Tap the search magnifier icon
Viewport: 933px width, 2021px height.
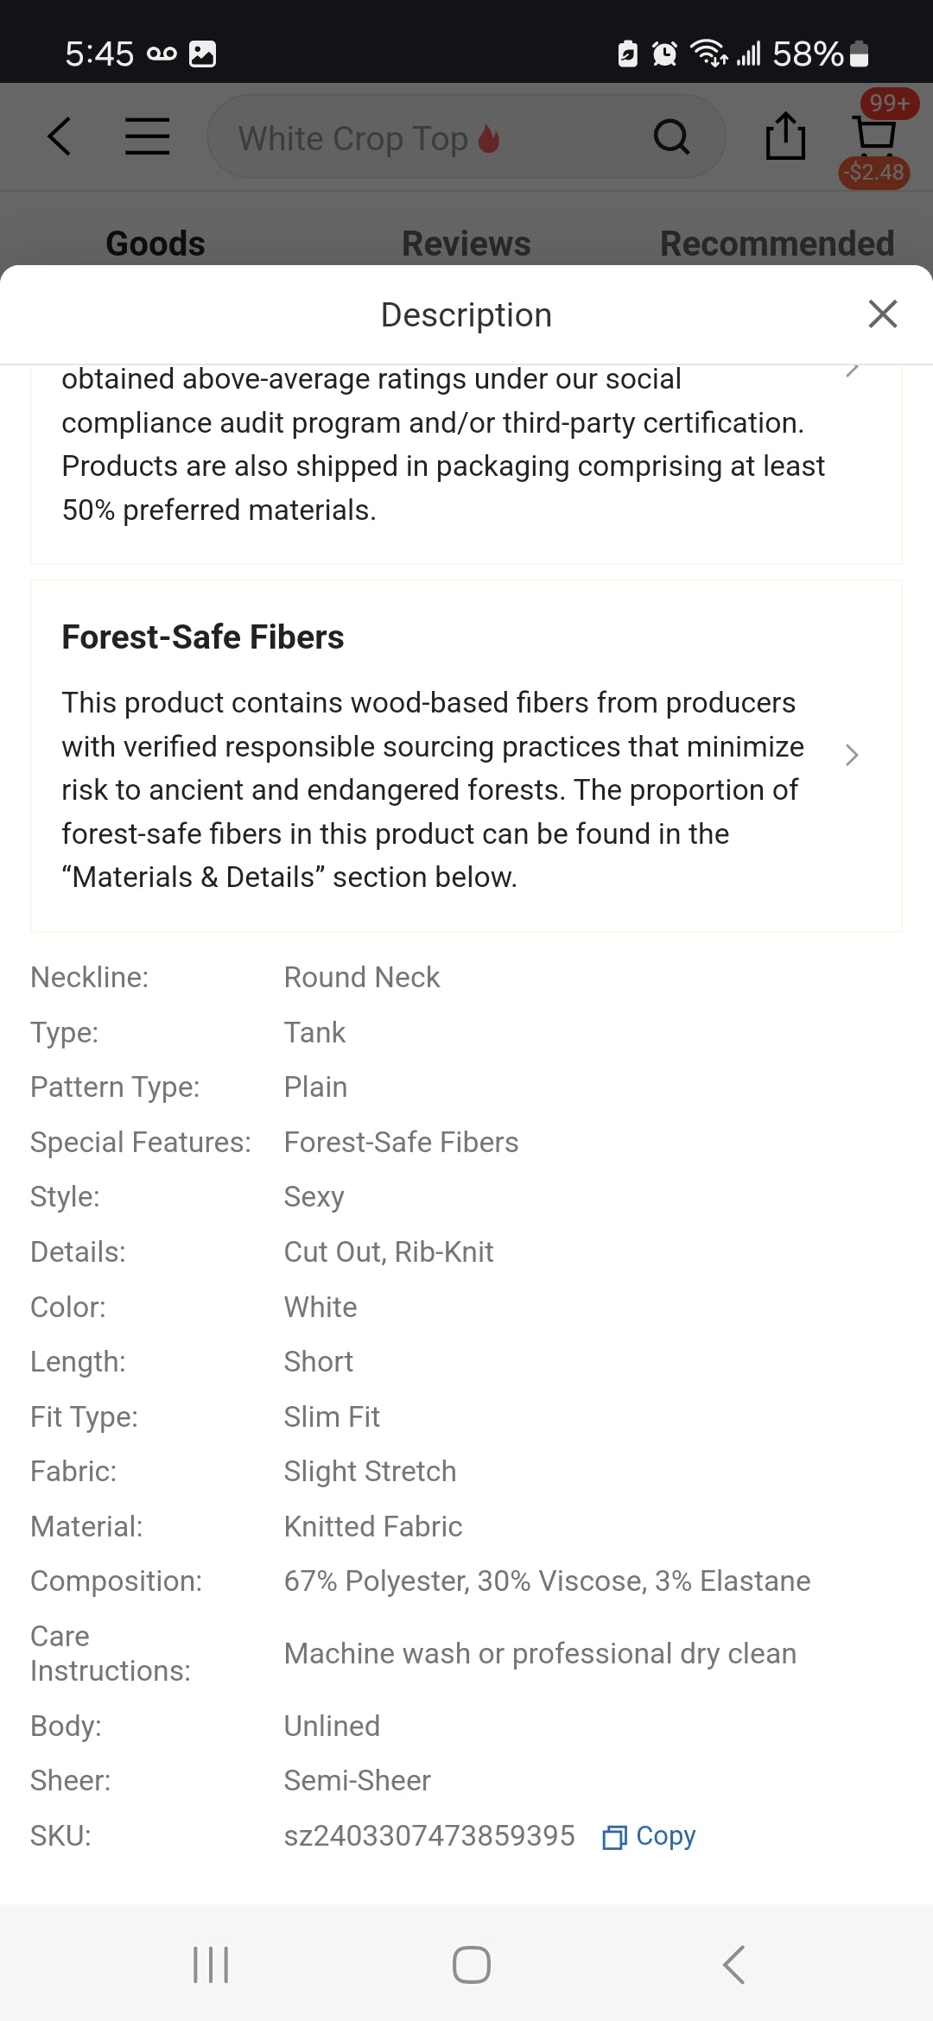click(671, 136)
